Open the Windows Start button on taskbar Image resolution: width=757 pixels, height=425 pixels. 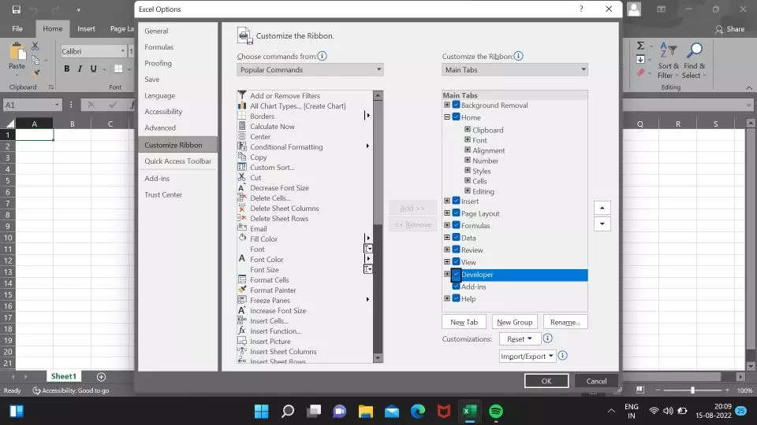[x=261, y=411]
